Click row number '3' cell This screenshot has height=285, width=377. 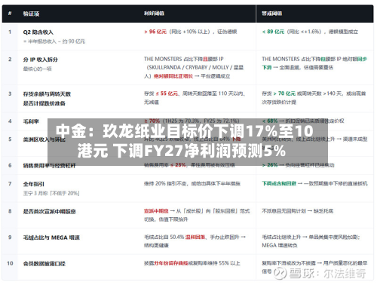coord(10,93)
